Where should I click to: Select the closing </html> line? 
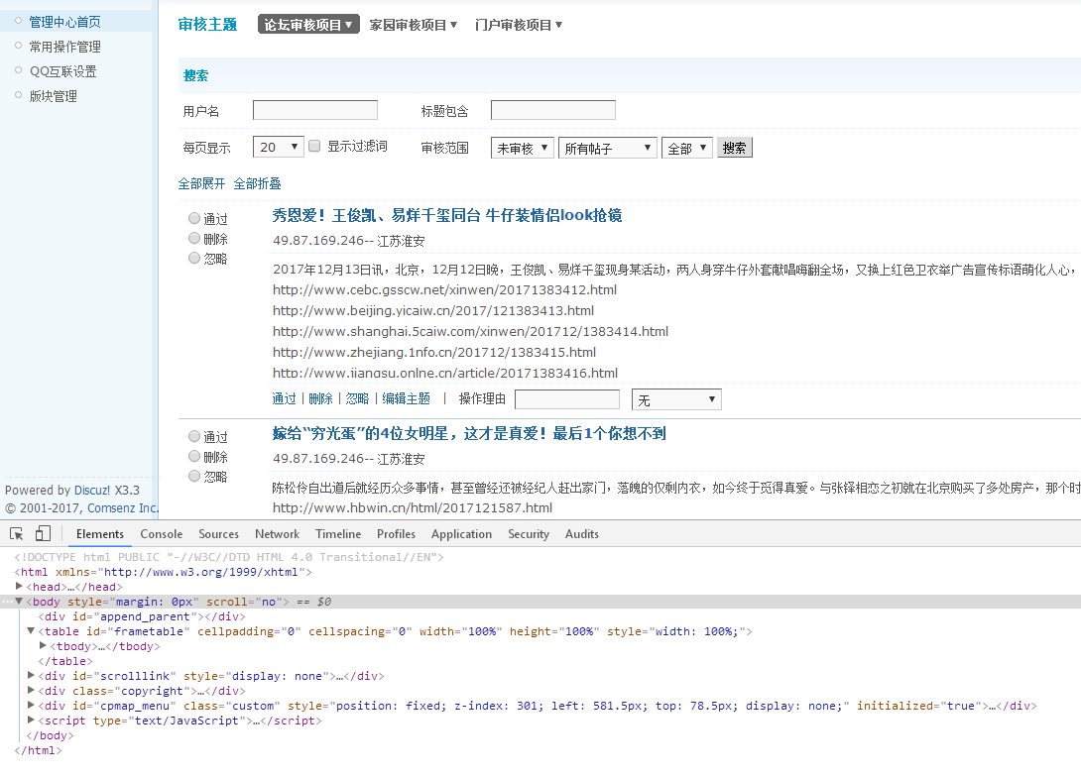point(38,750)
